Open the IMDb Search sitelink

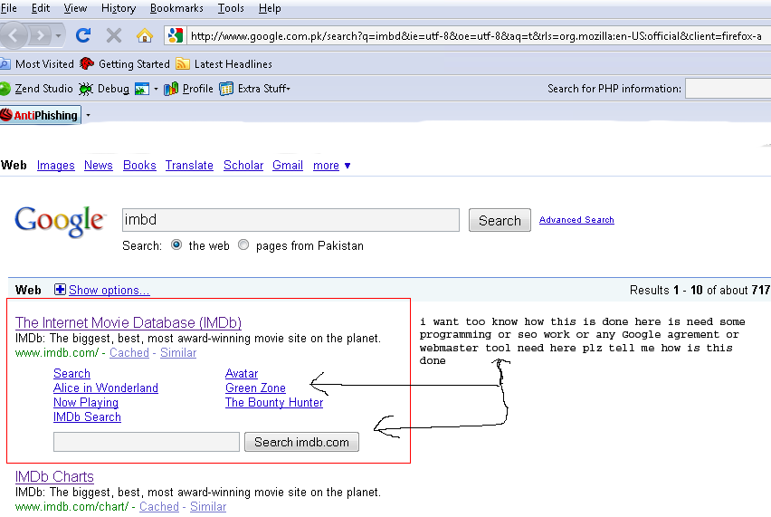87,416
